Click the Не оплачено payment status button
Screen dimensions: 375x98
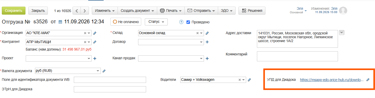point(126,22)
